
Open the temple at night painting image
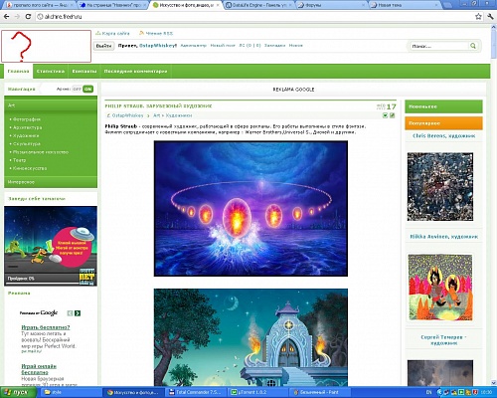point(250,337)
